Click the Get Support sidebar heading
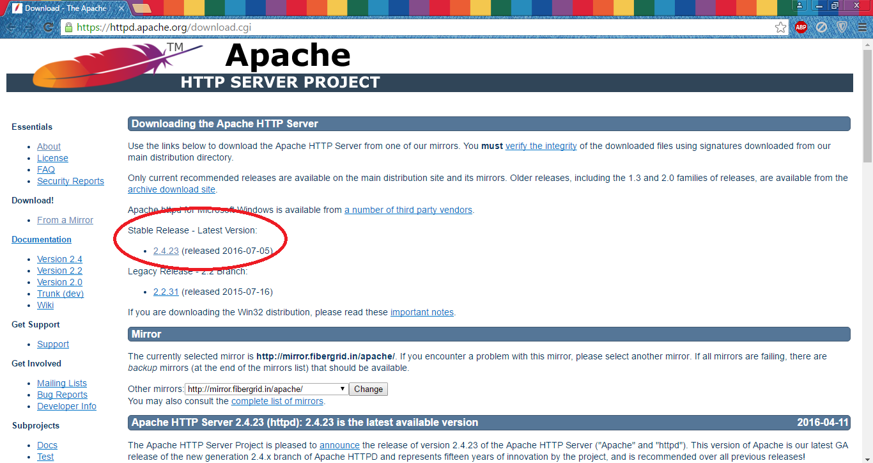Screen dimensions: 873x463 pos(36,324)
